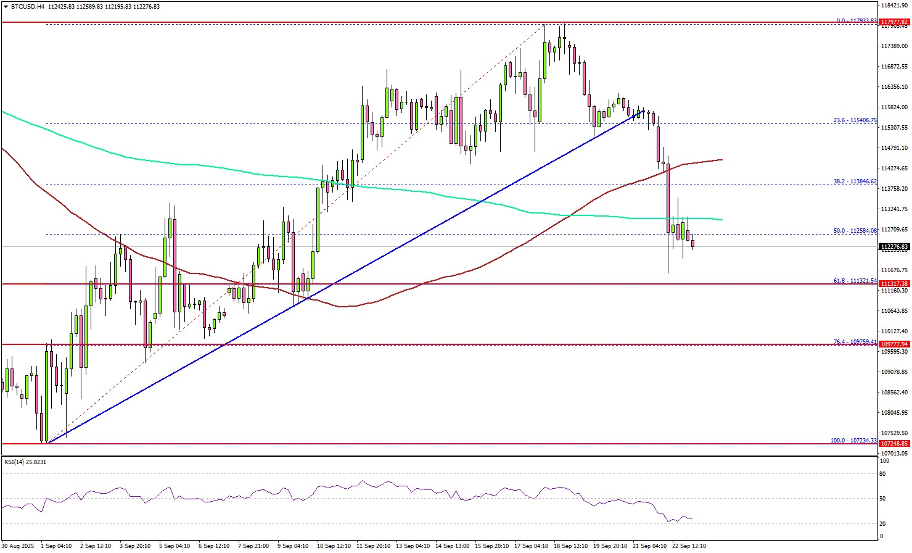This screenshot has height=553, width=912.
Task: Click the triangle arrow before BTCUSD,H4
Action: tap(6, 7)
